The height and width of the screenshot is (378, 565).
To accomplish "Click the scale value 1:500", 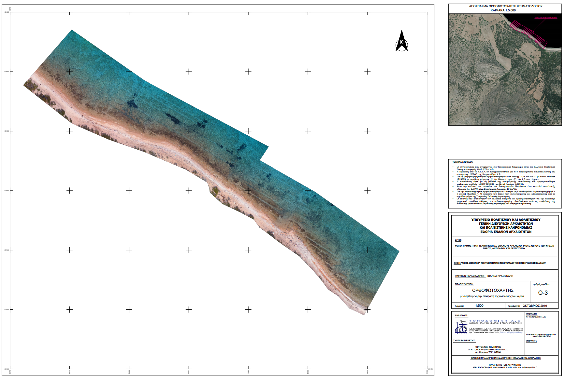I will [479, 306].
